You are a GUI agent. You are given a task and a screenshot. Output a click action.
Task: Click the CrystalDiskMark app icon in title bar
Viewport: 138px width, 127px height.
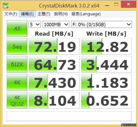[x=6, y=6]
